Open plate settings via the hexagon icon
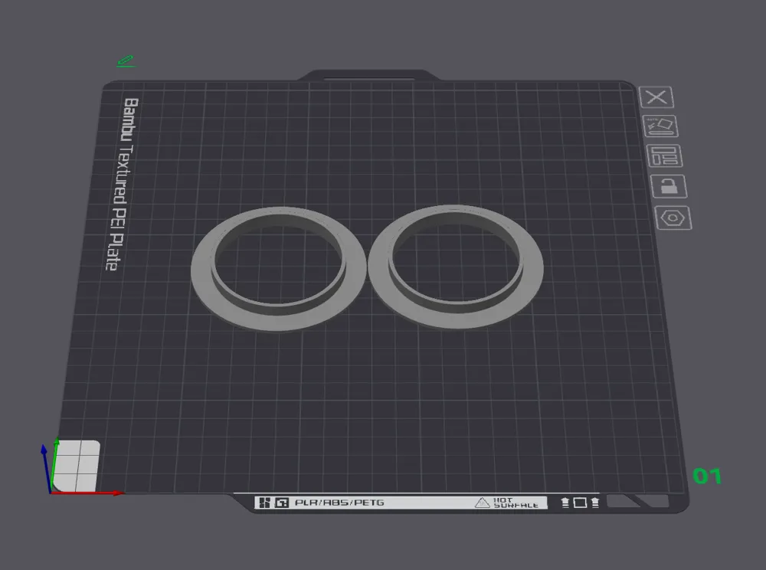The image size is (766, 570). (x=672, y=219)
